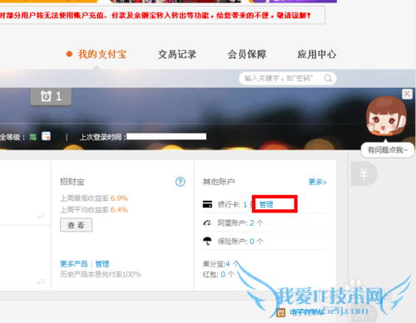Open 更多> link in 其他账户
The image size is (416, 323).
(x=318, y=182)
